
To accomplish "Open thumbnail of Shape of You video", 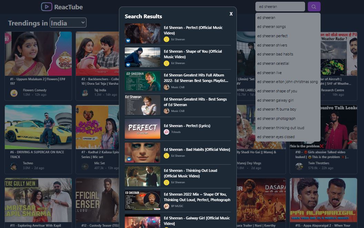I will [143, 57].
